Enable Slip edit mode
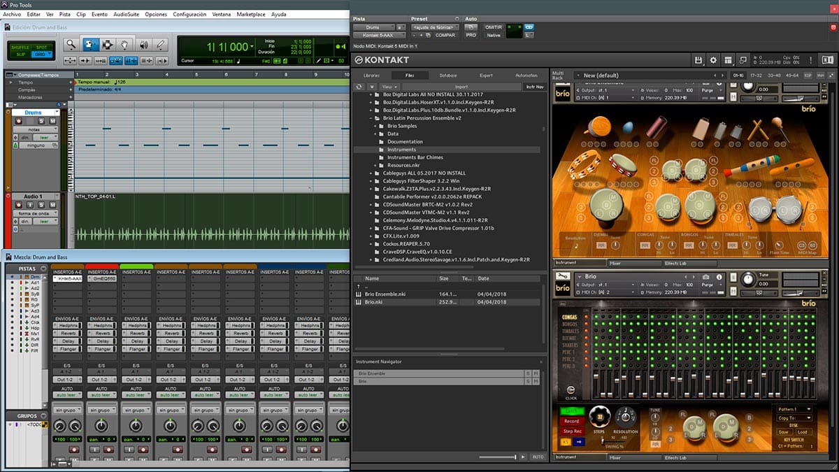Image resolution: width=839 pixels, height=472 pixels. (x=20, y=53)
